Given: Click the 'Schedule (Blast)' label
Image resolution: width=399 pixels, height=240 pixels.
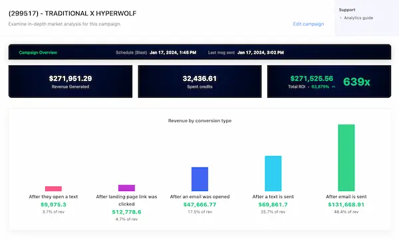Looking at the screenshot, I should pos(131,53).
